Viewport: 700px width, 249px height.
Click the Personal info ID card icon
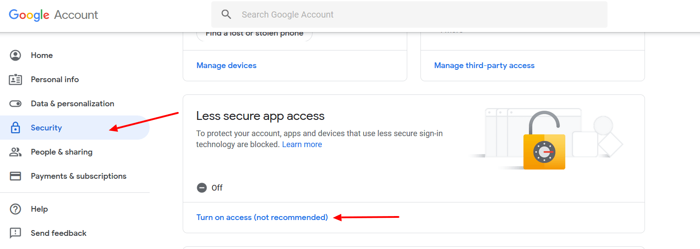pos(15,79)
